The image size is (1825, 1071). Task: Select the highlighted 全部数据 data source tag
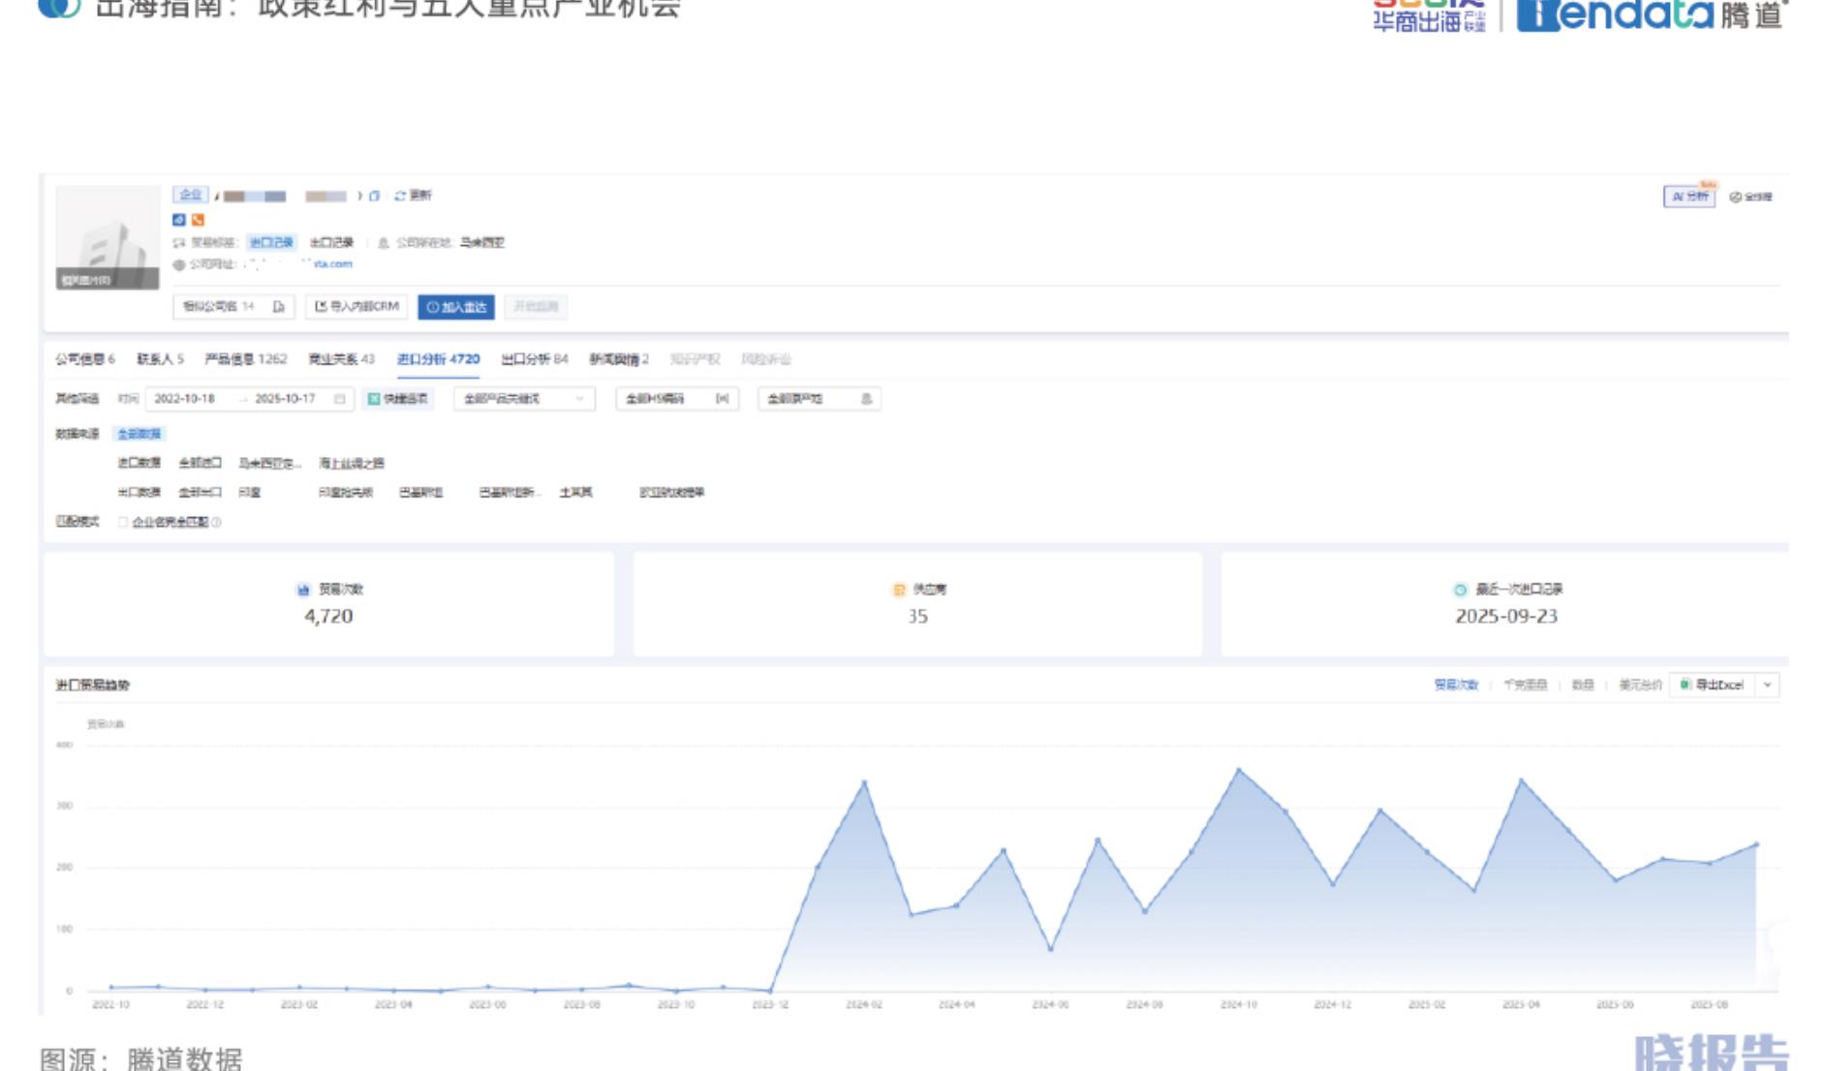(139, 434)
